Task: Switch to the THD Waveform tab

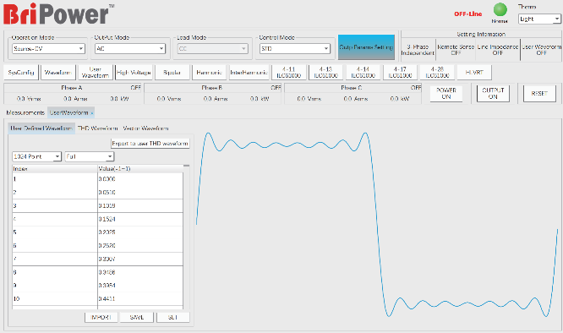Action: click(98, 128)
